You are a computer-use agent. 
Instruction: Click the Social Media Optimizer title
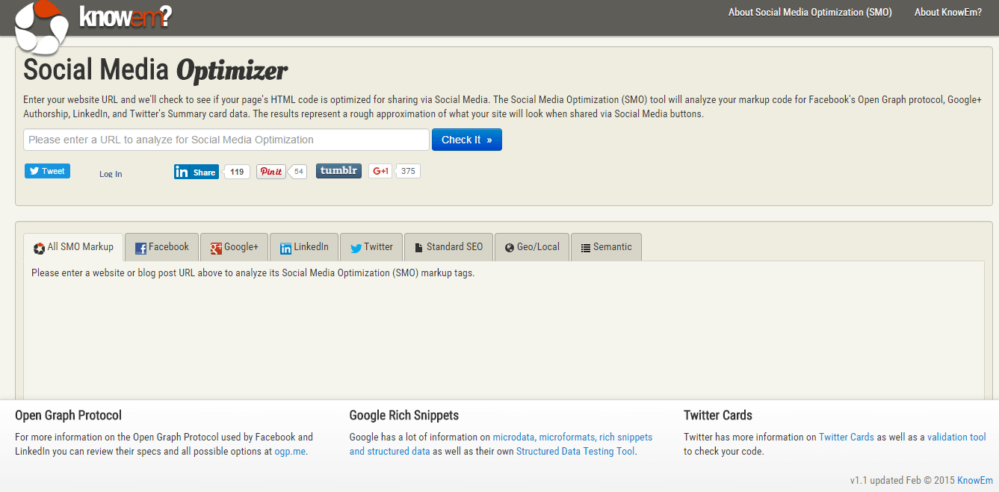[x=155, y=70]
